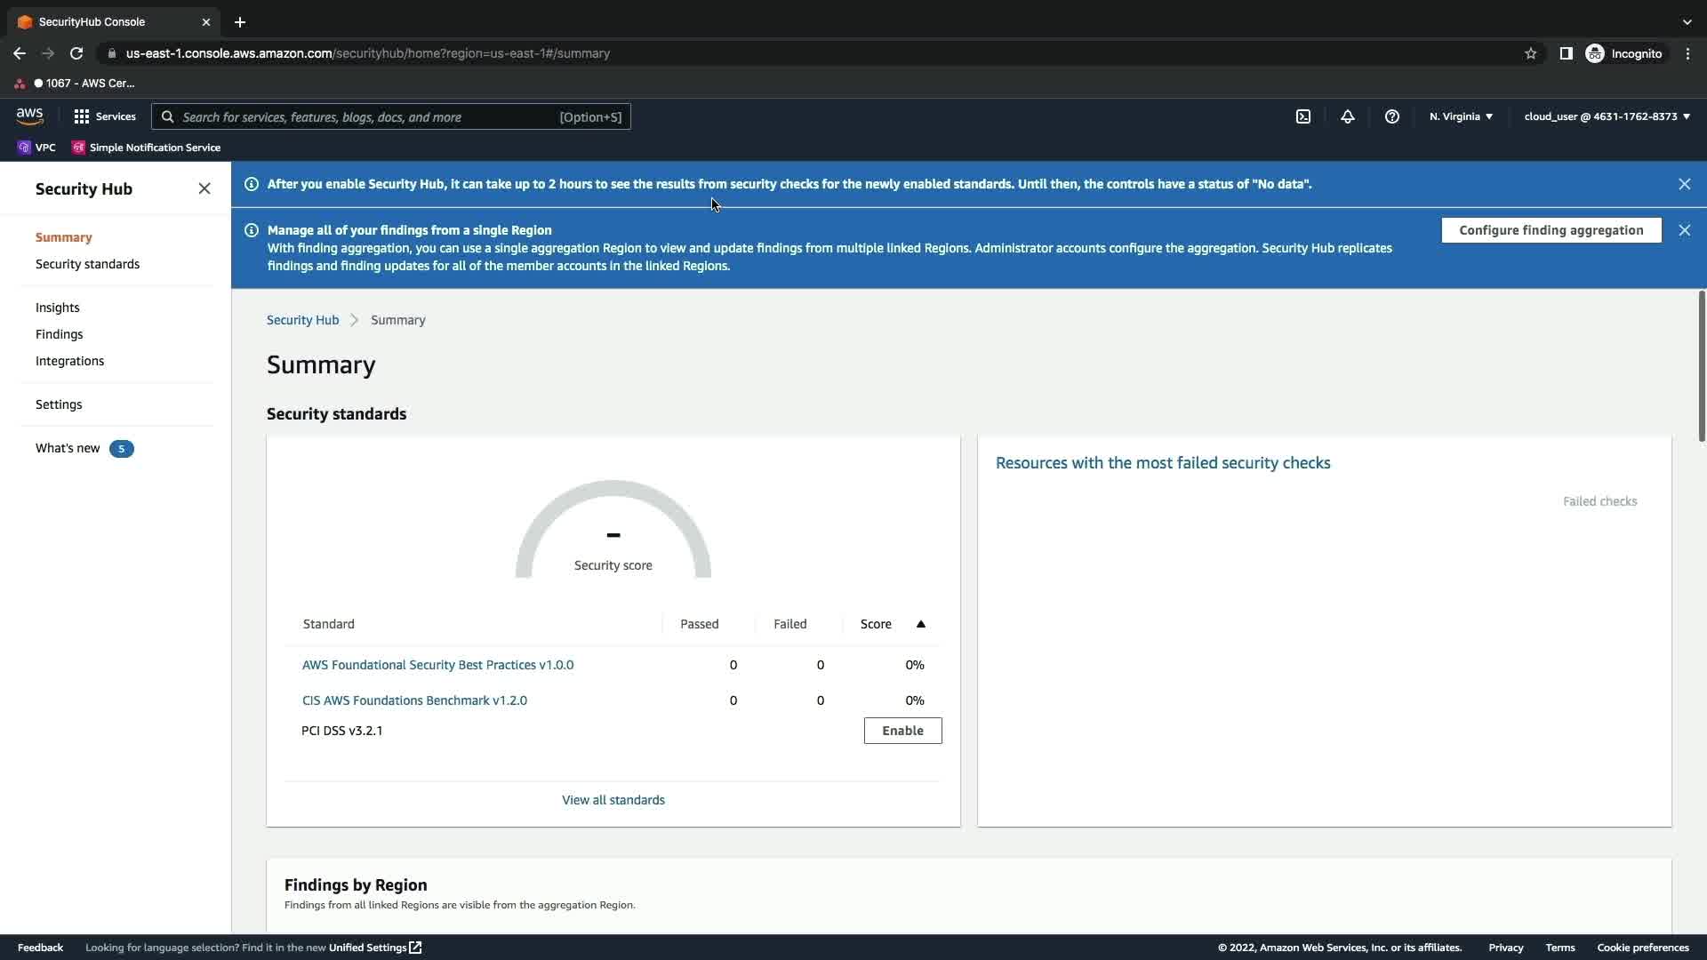Enable the PCI DSS v3.2.1 standard
The width and height of the screenshot is (1707, 960).
[902, 731]
